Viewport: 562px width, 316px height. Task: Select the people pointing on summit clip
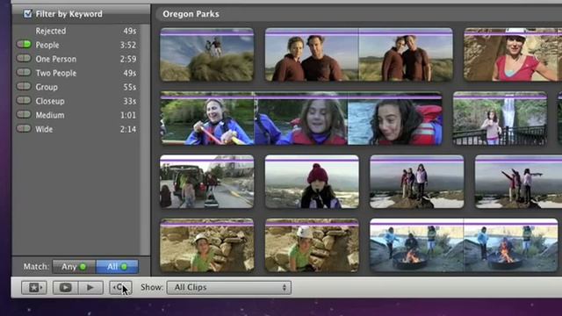tap(518, 182)
